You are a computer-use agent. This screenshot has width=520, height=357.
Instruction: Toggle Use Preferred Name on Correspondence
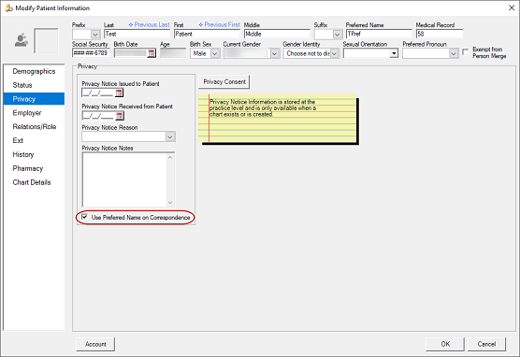point(84,217)
